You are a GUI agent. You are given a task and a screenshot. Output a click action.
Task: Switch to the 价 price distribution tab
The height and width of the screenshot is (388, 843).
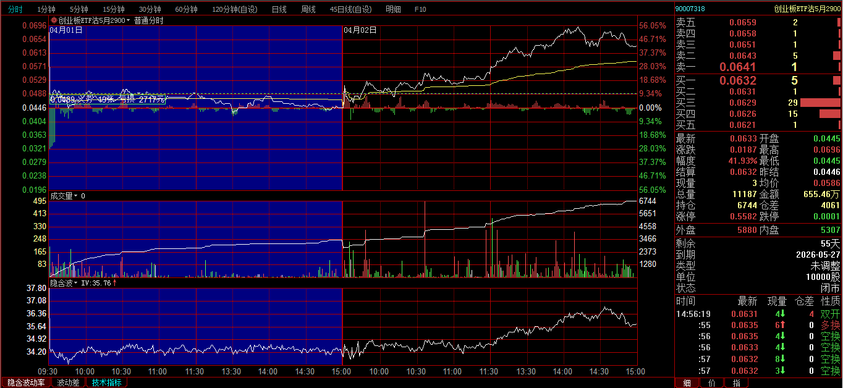pos(711,382)
